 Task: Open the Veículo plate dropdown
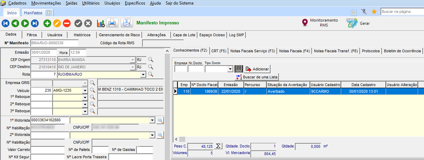85,90
